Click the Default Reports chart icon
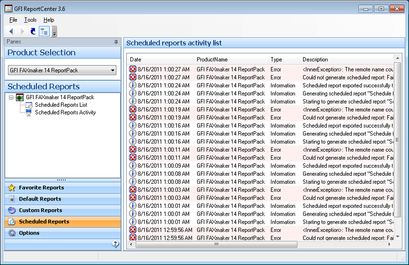 [12, 199]
